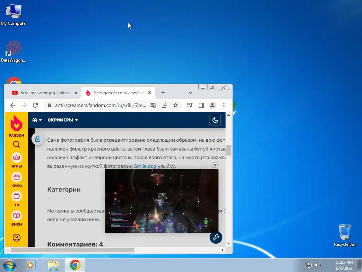362x272 pixels.
Task: Open the network tray icon
Action: click(309, 265)
